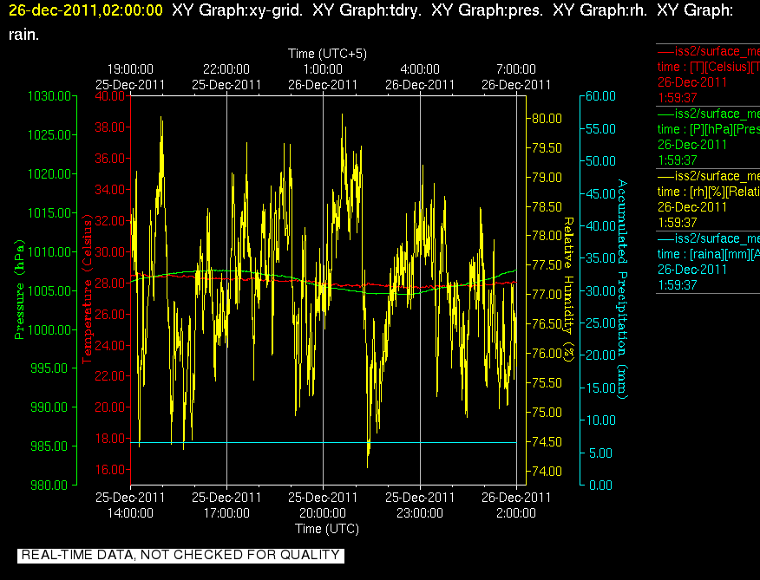
Task: Click the 16.00 temperature tick label
Action: click(110, 470)
